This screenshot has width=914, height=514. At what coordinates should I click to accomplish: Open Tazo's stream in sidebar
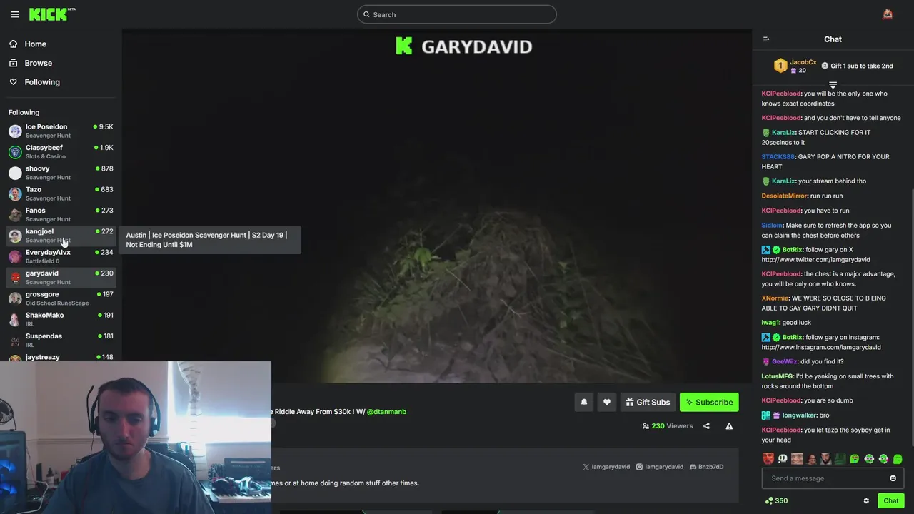click(x=61, y=193)
